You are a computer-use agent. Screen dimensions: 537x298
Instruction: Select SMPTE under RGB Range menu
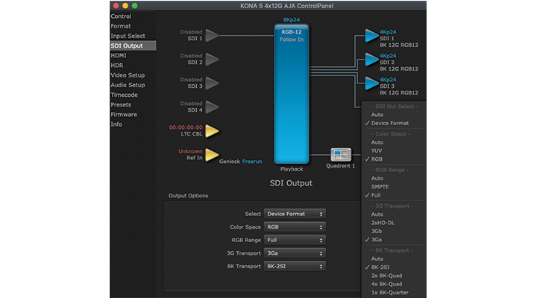[x=380, y=186]
